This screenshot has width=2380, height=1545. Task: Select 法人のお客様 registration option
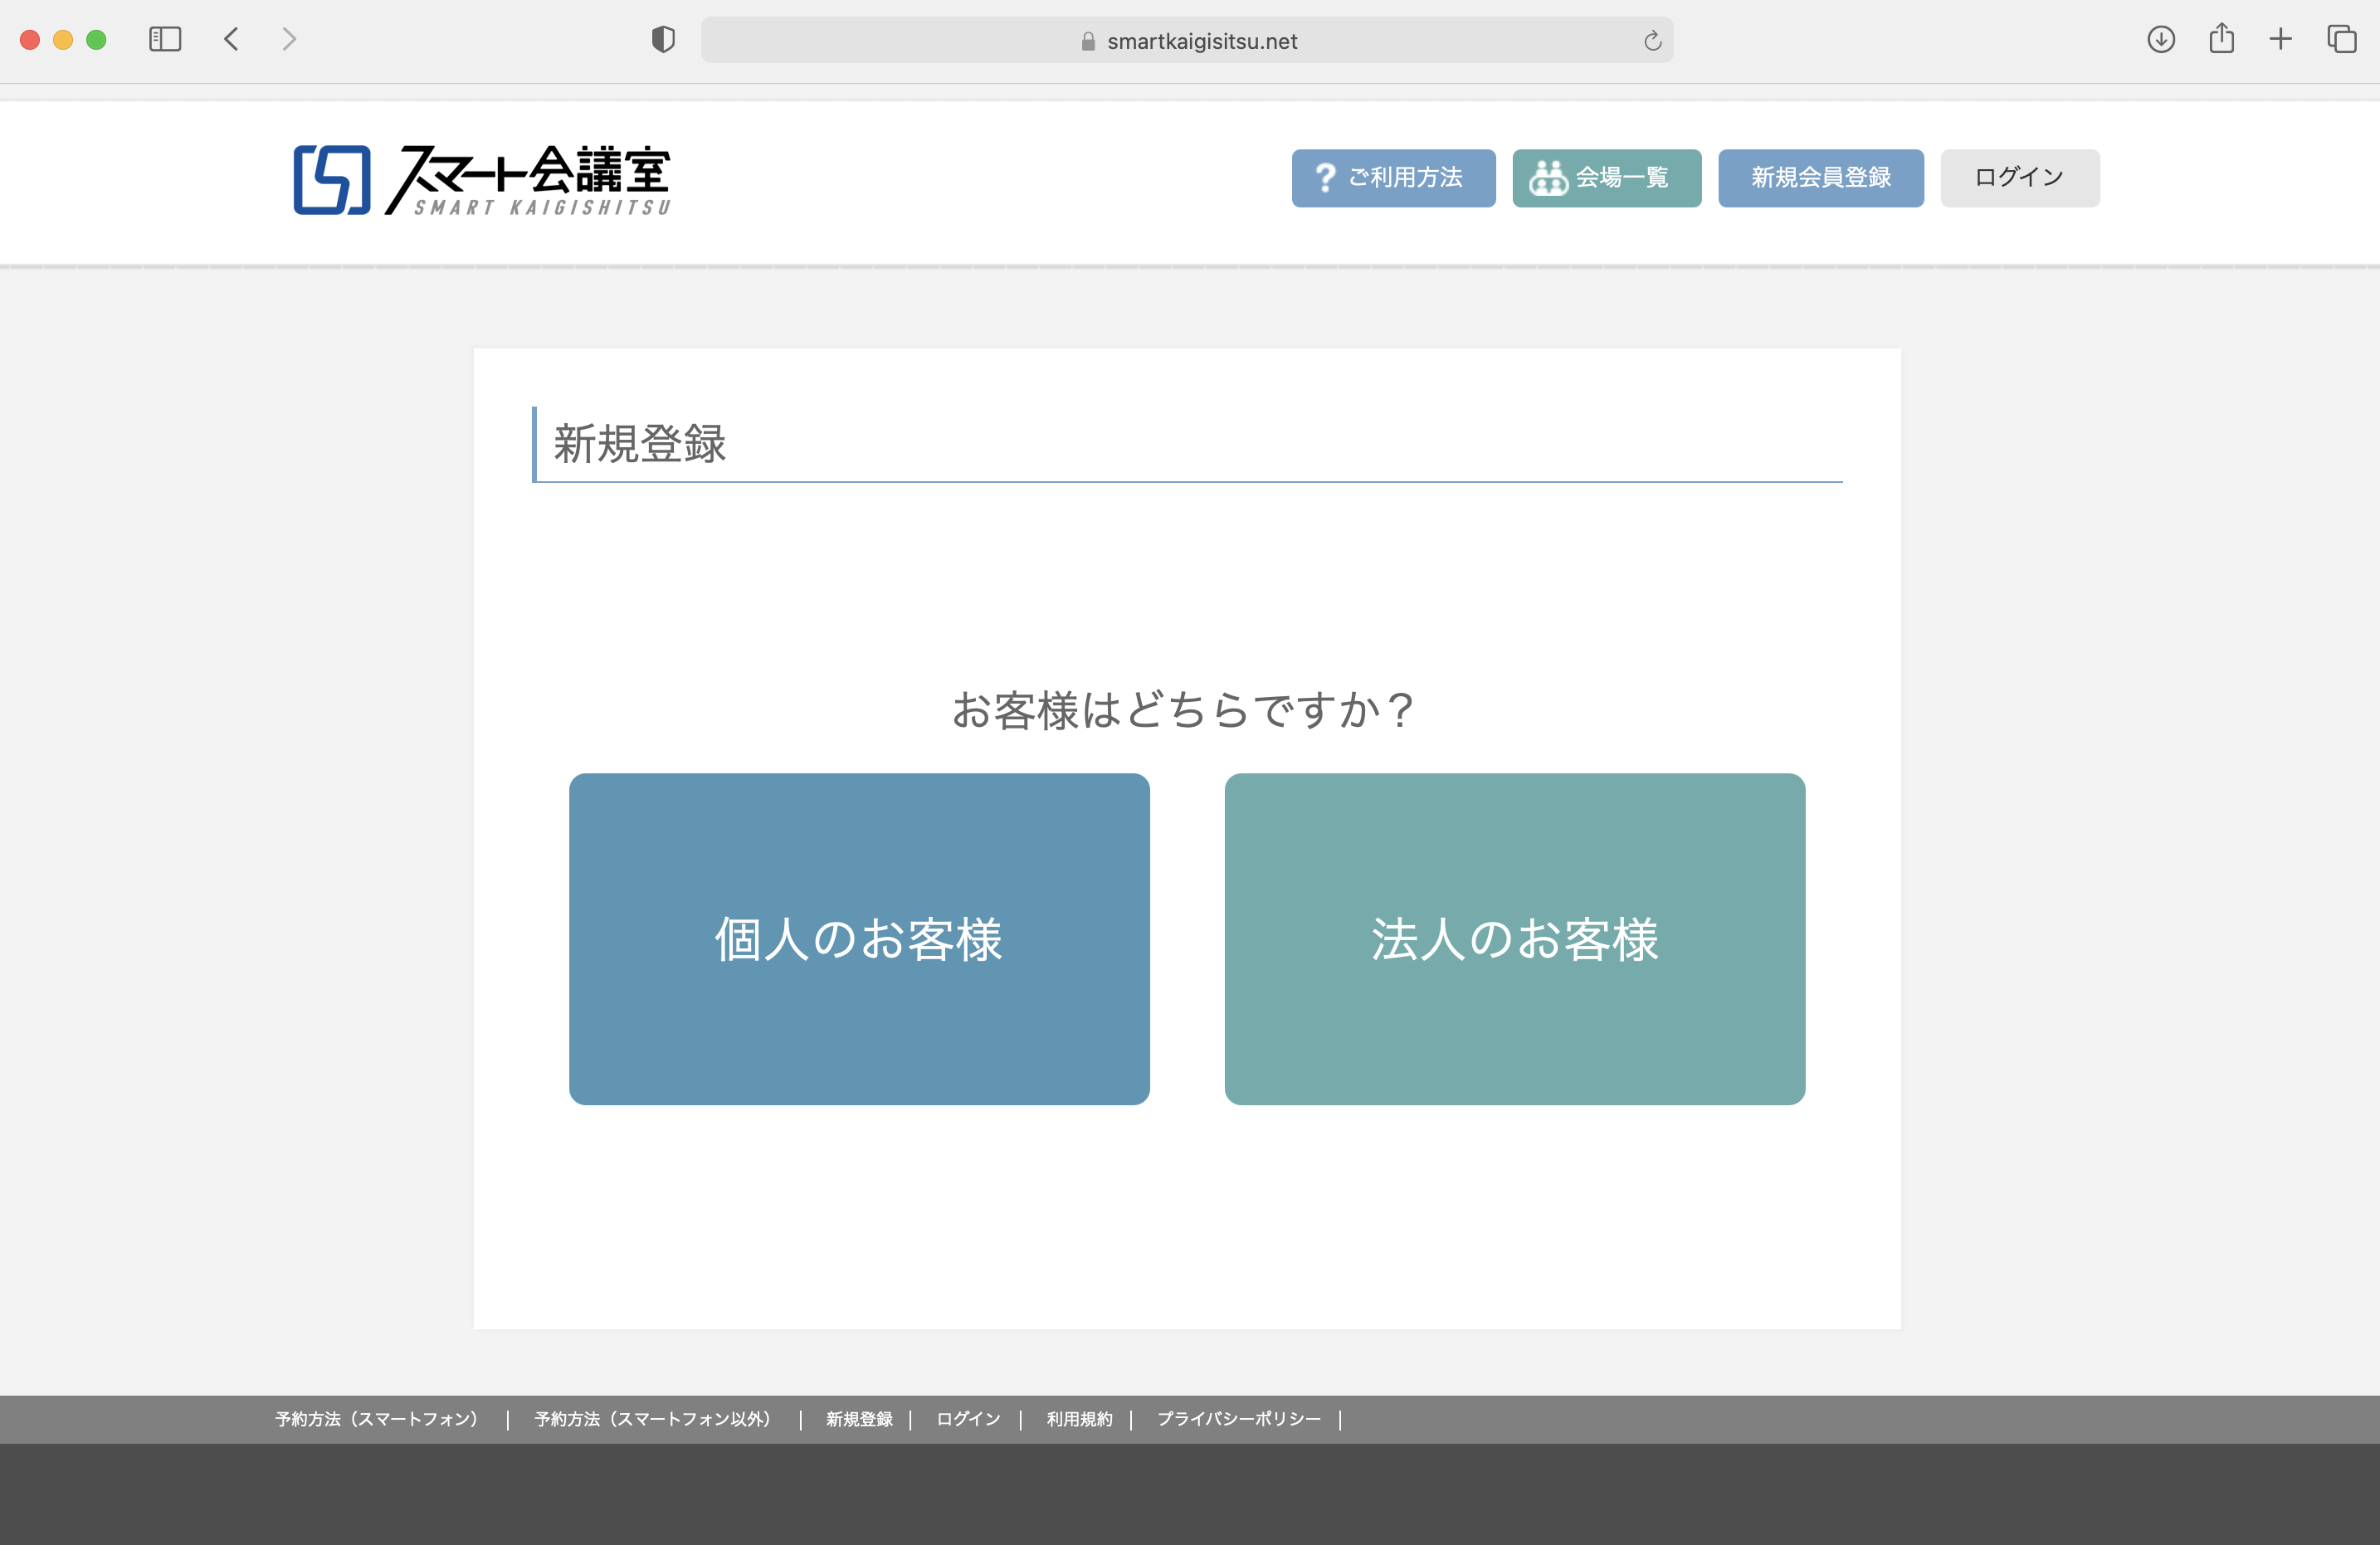(1514, 938)
